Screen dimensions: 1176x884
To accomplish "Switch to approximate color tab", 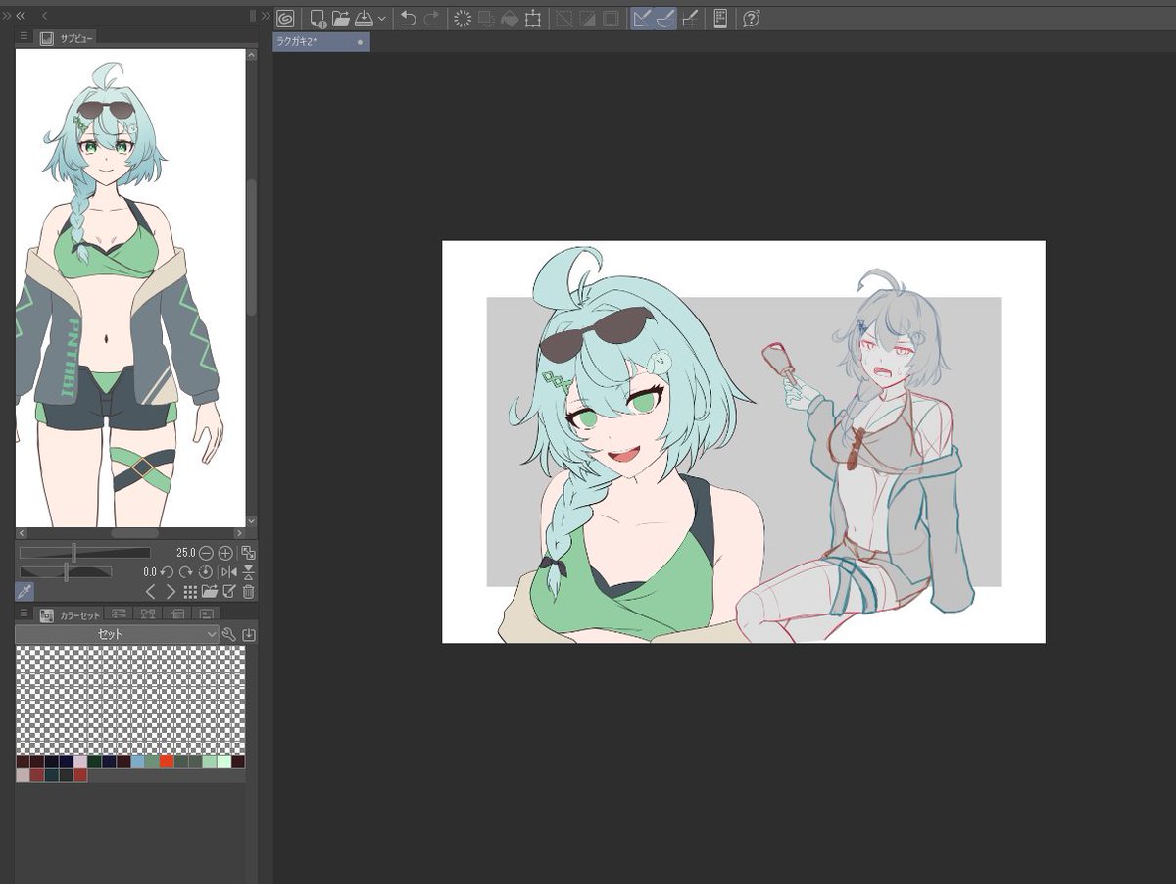I will point(177,615).
